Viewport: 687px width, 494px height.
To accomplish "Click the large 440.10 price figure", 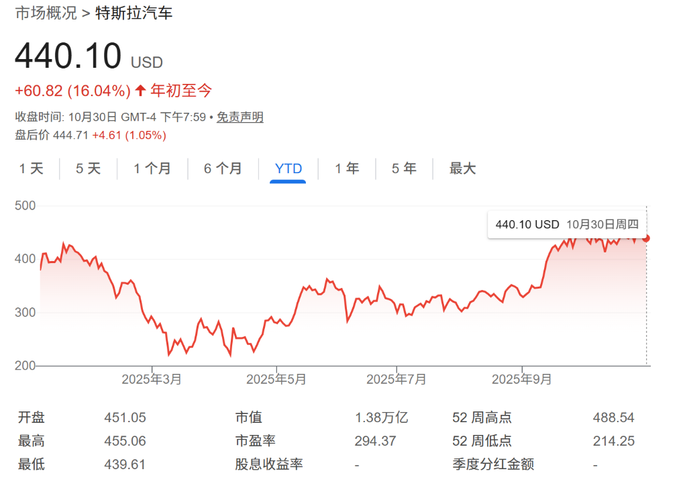I will pos(68,56).
